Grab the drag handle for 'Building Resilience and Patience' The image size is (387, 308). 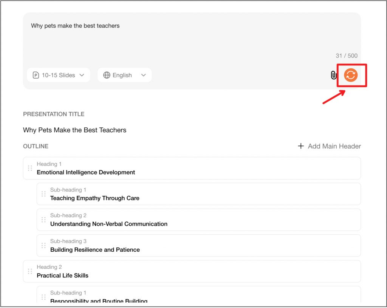click(43, 246)
